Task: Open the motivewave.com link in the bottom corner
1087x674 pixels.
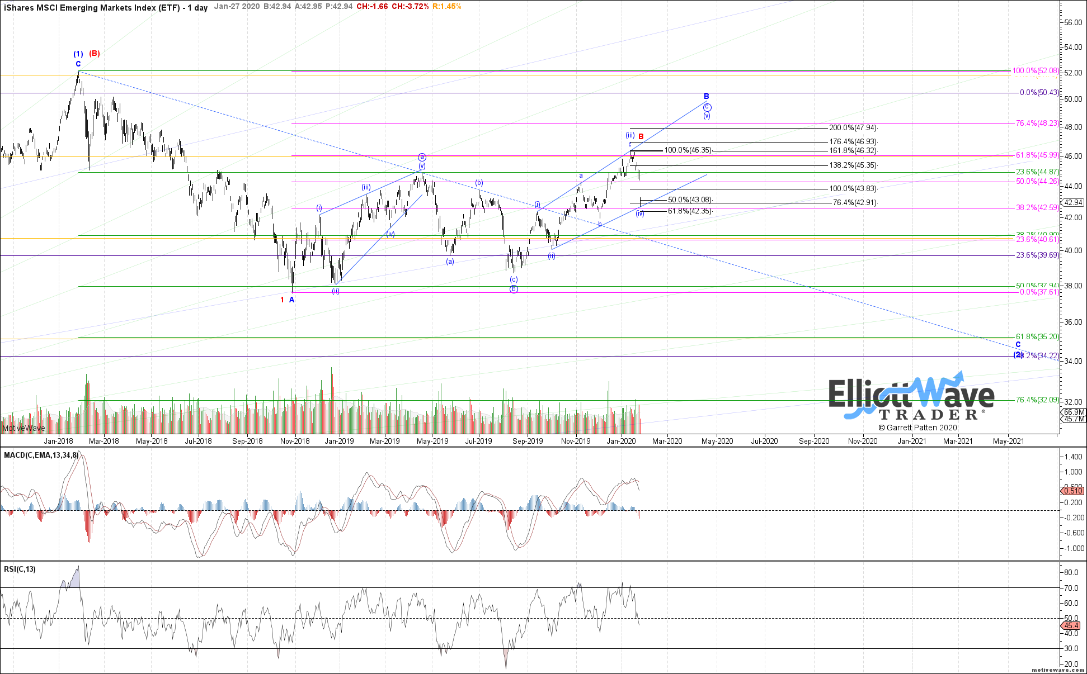Action: point(1058,670)
